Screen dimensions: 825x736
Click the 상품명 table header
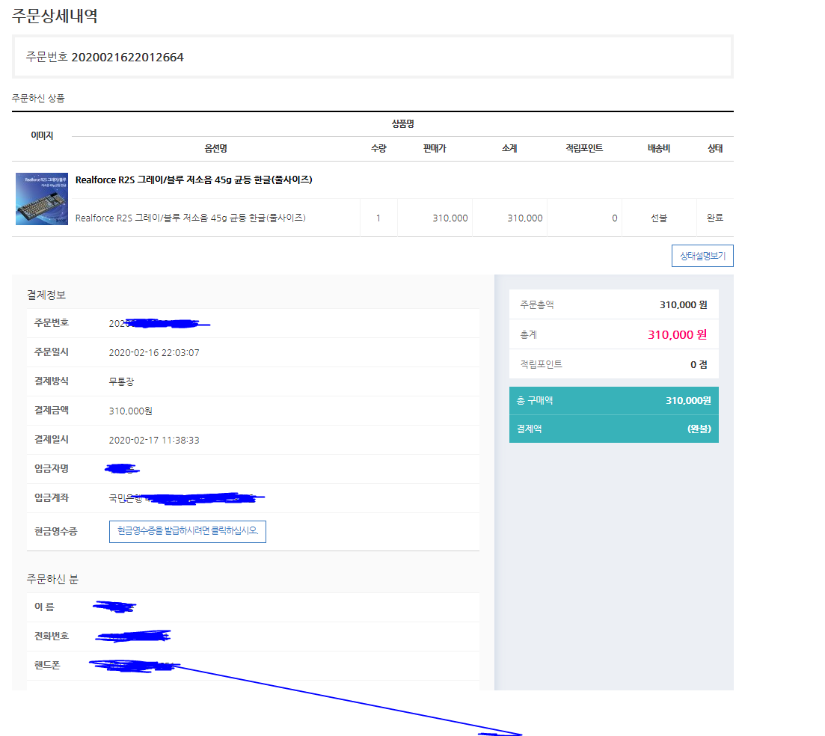(x=402, y=124)
